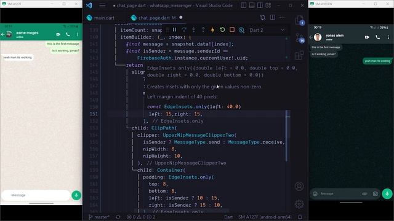Stop debugging with the square icon
394x221 pixels.
point(232,30)
